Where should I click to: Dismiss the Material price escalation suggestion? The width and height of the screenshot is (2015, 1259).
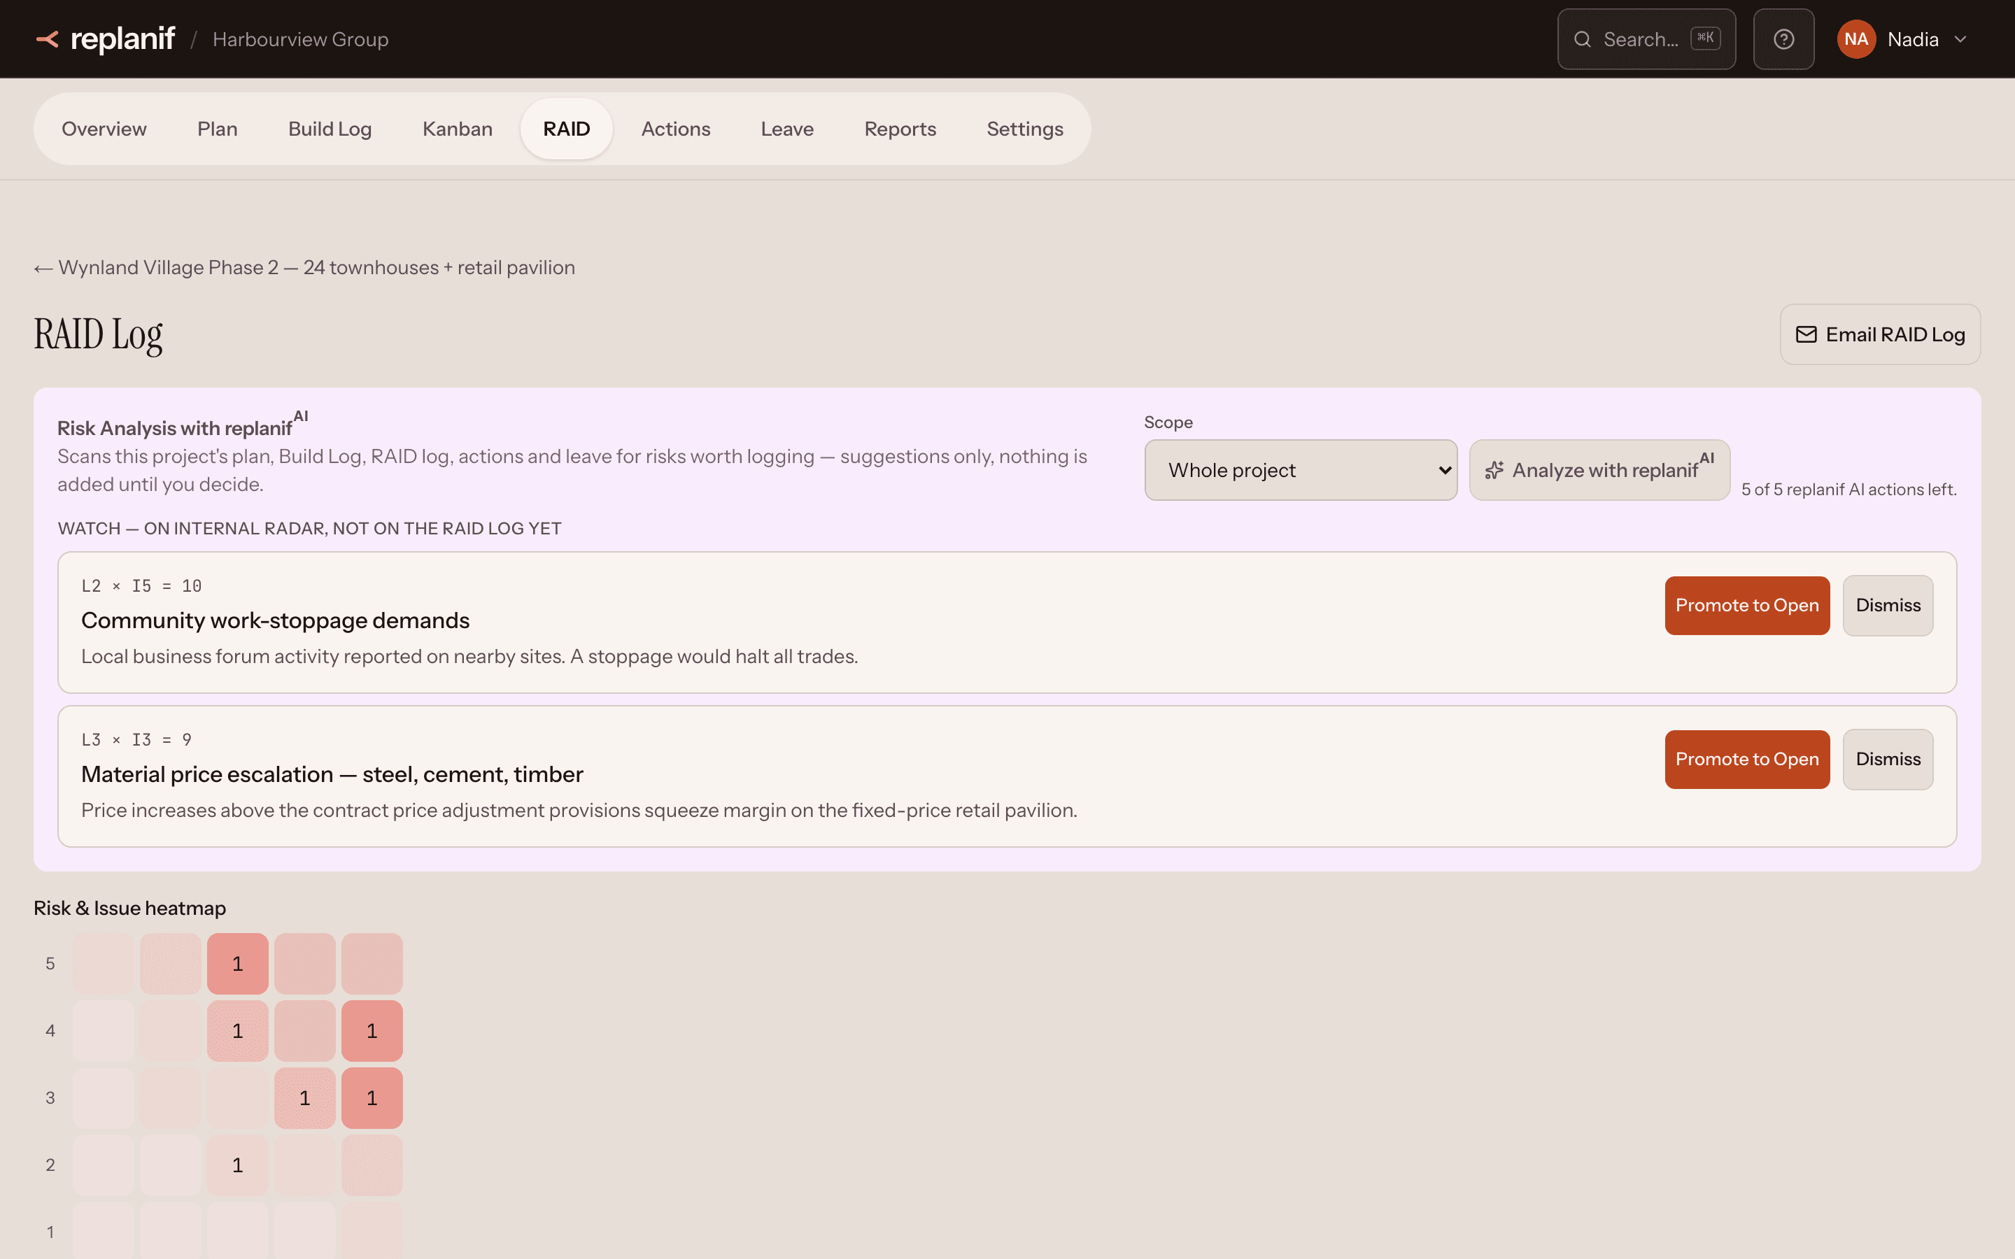pyautogui.click(x=1888, y=760)
